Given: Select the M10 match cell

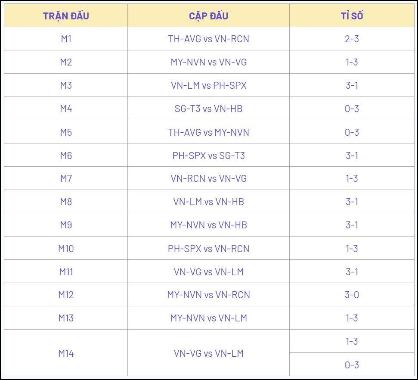Looking at the screenshot, I should (66, 248).
